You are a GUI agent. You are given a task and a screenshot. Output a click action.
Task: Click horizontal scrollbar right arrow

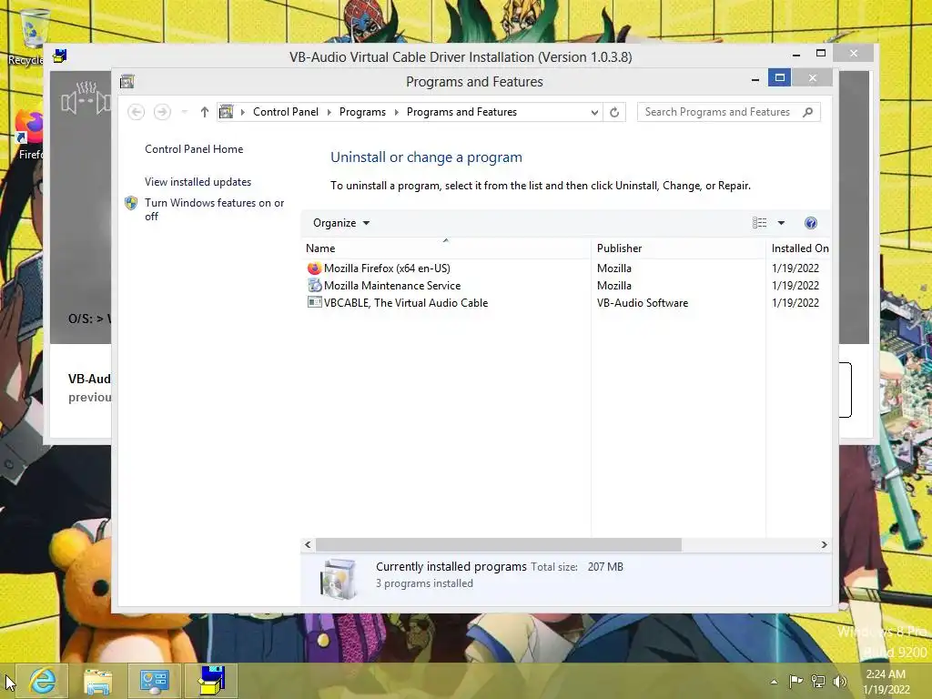click(824, 544)
